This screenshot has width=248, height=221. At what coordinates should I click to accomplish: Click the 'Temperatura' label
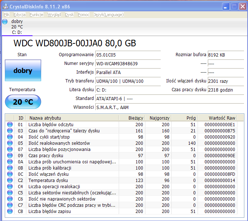22,90
